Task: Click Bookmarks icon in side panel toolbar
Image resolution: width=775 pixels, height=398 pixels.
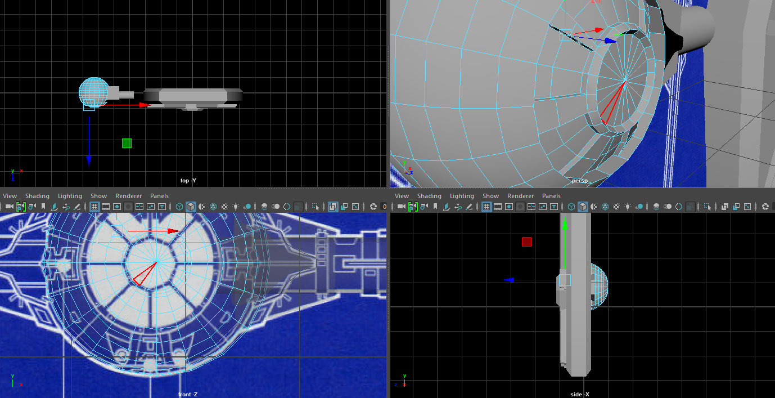Action: [x=435, y=207]
